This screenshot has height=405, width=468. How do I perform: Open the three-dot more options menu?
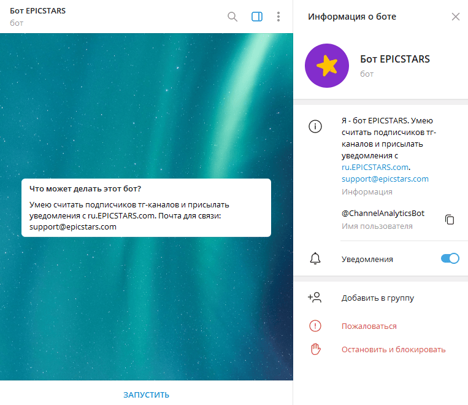[278, 17]
